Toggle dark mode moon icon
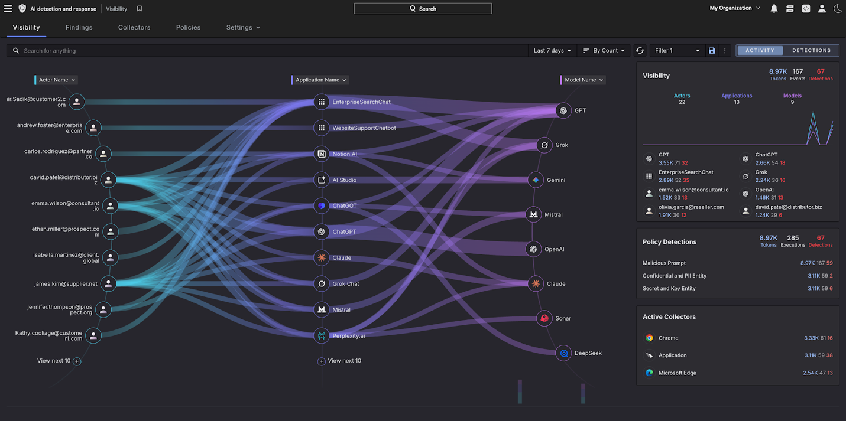The height and width of the screenshot is (421, 846). pos(838,9)
